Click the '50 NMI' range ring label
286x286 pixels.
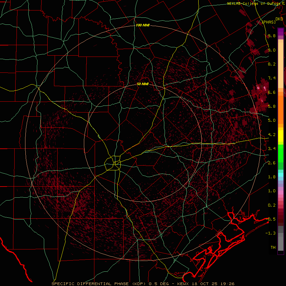point(143,84)
